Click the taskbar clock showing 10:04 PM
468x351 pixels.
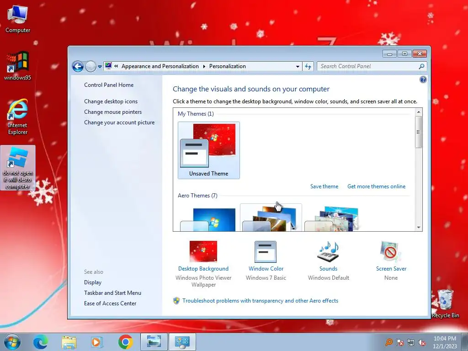click(x=445, y=342)
